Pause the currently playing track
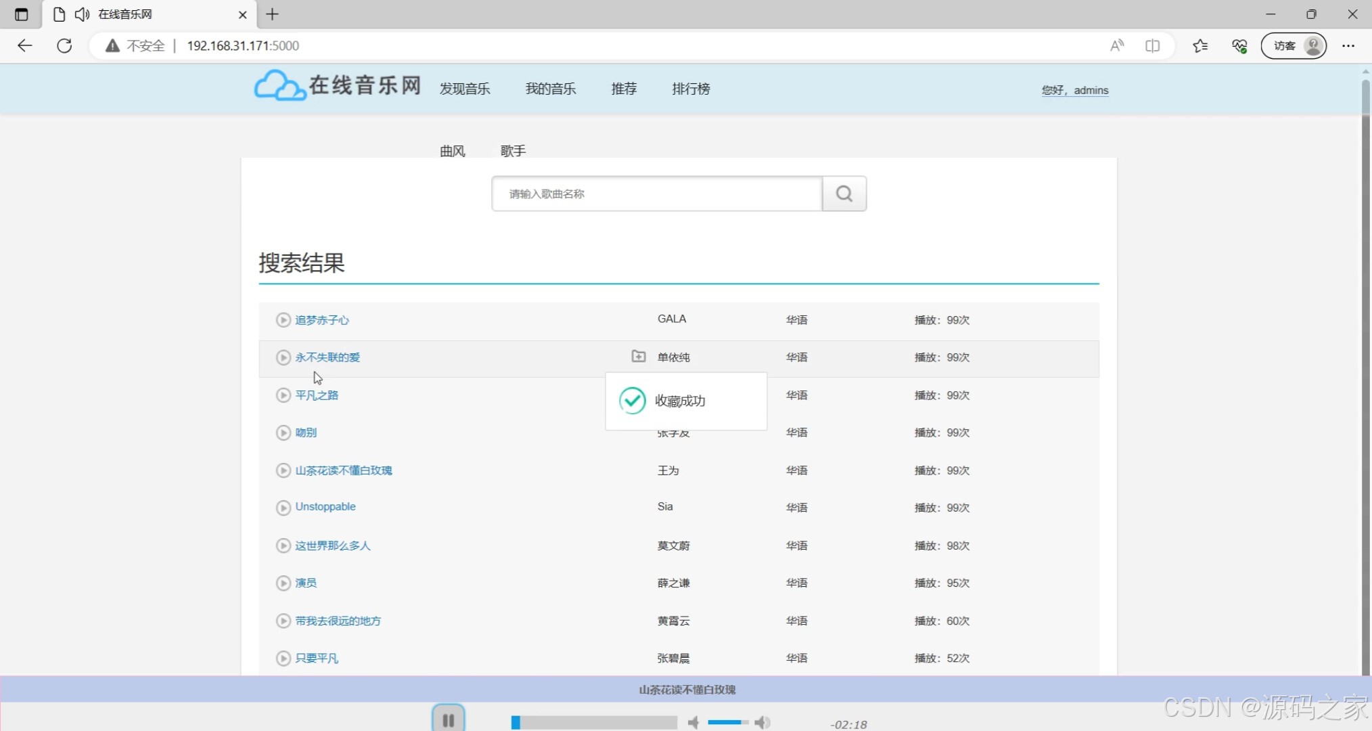 tap(448, 720)
